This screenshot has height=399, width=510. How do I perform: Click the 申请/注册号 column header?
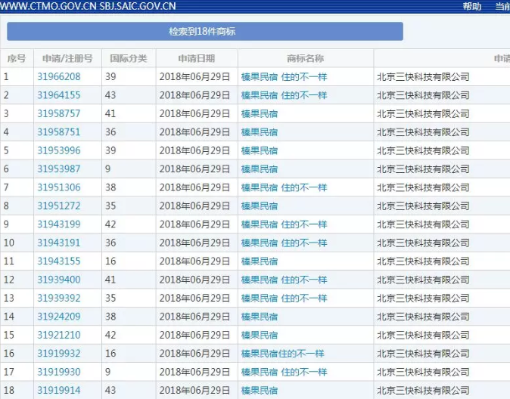67,58
